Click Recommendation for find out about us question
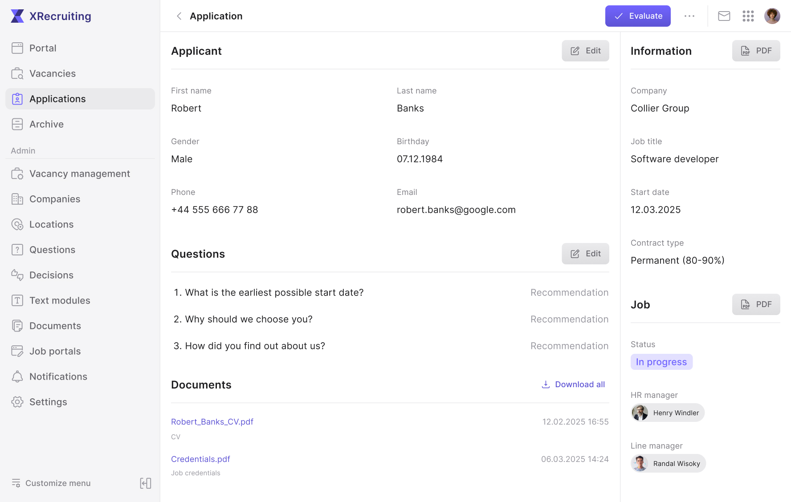This screenshot has height=502, width=791. [x=569, y=346]
